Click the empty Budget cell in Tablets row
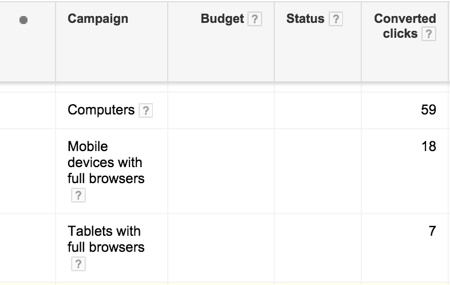The image size is (450, 285). point(221,248)
